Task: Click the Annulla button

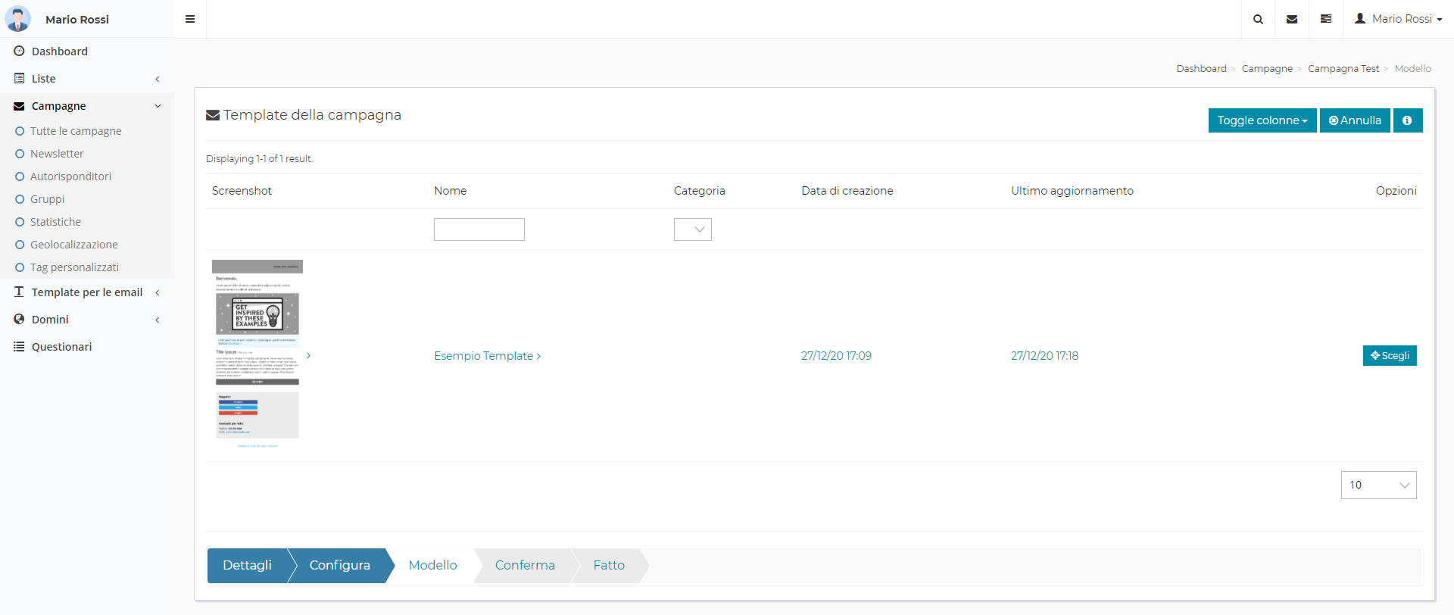Action: (1355, 120)
